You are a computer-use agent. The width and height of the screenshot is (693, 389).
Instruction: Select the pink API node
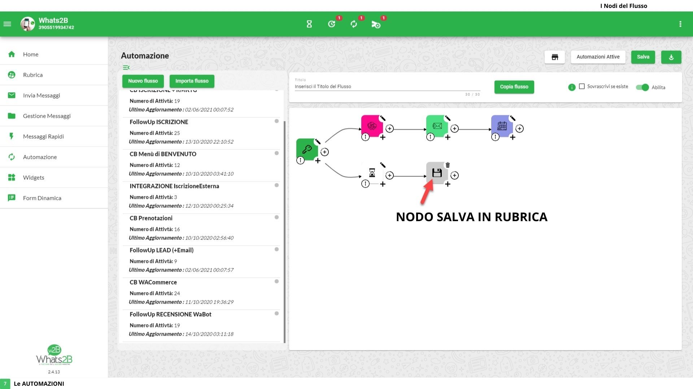coord(372,126)
